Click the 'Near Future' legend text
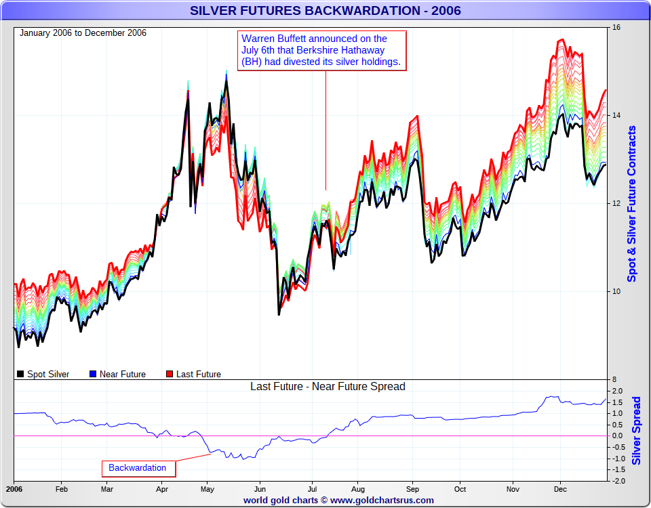Screen dimensions: 651x508 pyautogui.click(x=123, y=374)
